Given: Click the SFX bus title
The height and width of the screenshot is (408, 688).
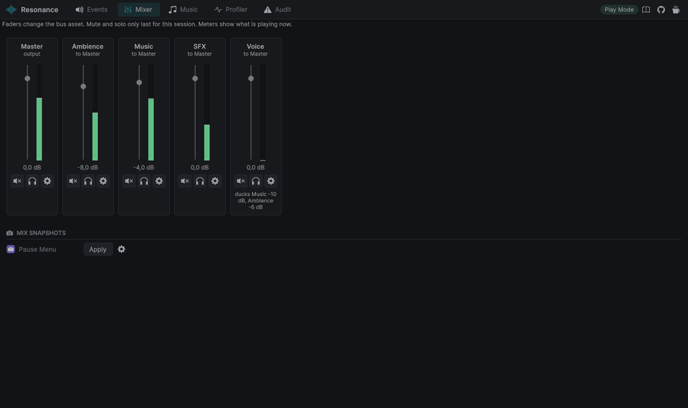Looking at the screenshot, I should [200, 47].
